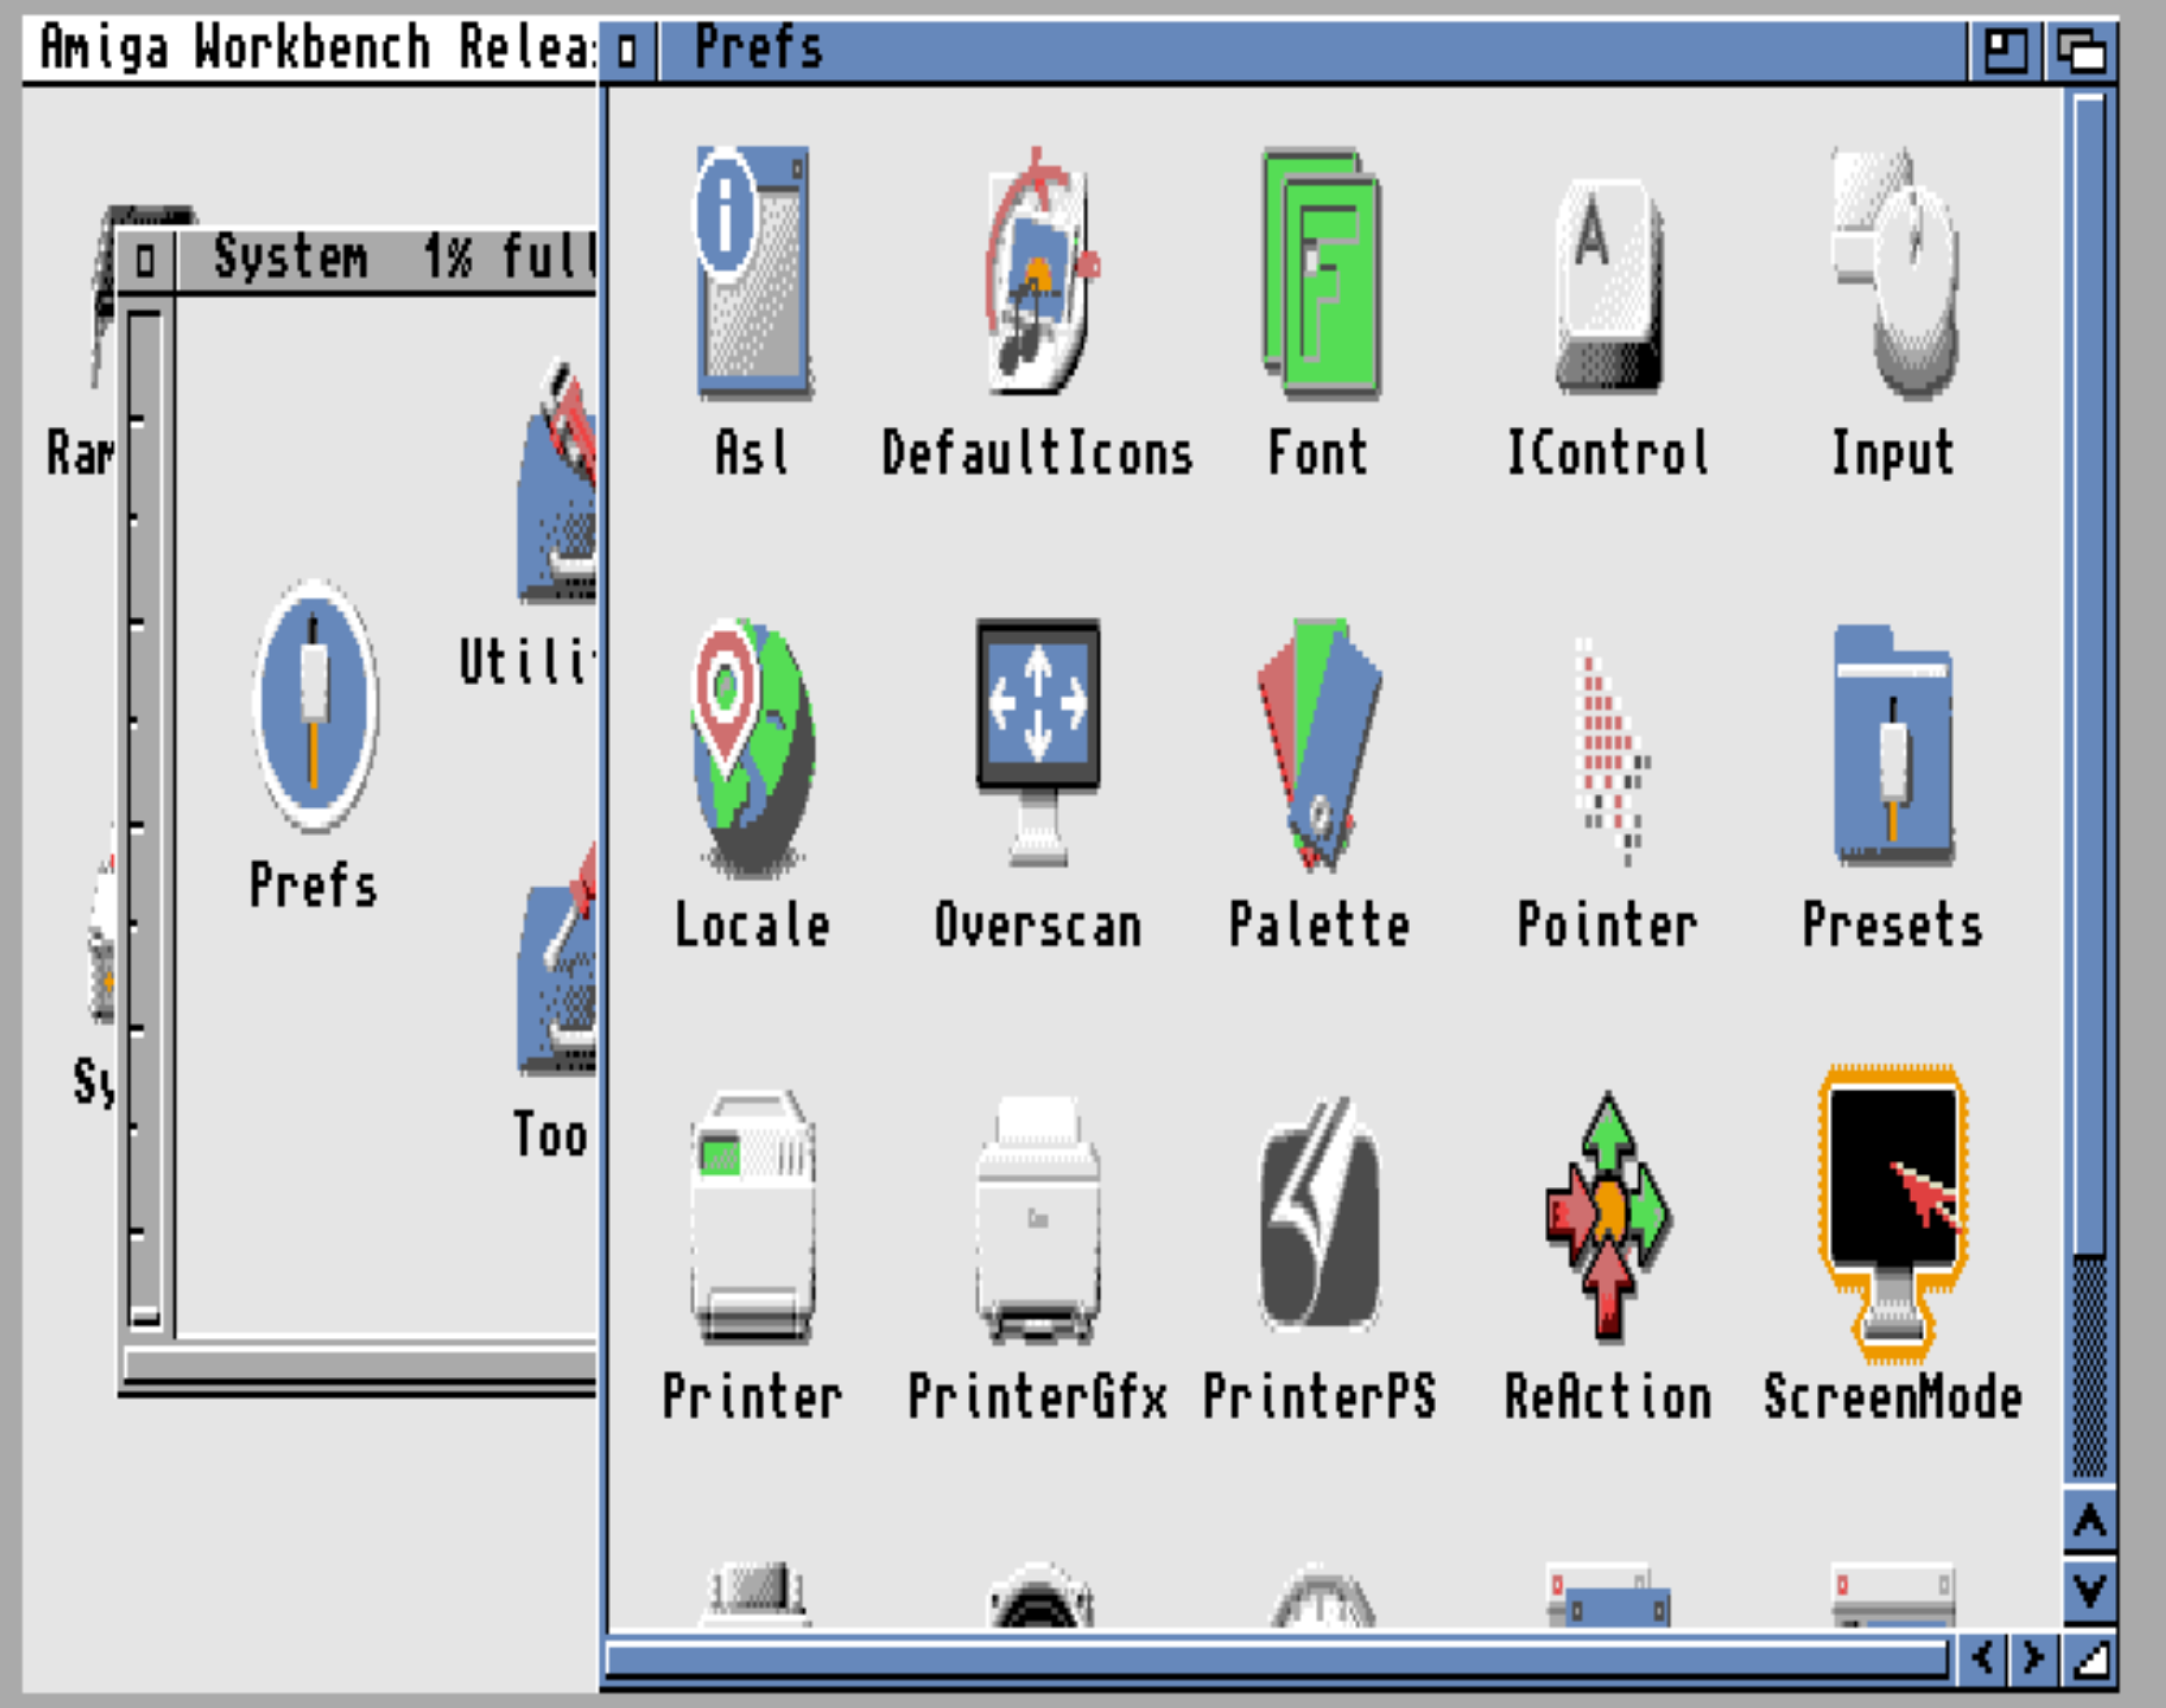This screenshot has height=1708, width=2166.
Task: Open the DefaultIcons preferences
Action: (x=1038, y=272)
